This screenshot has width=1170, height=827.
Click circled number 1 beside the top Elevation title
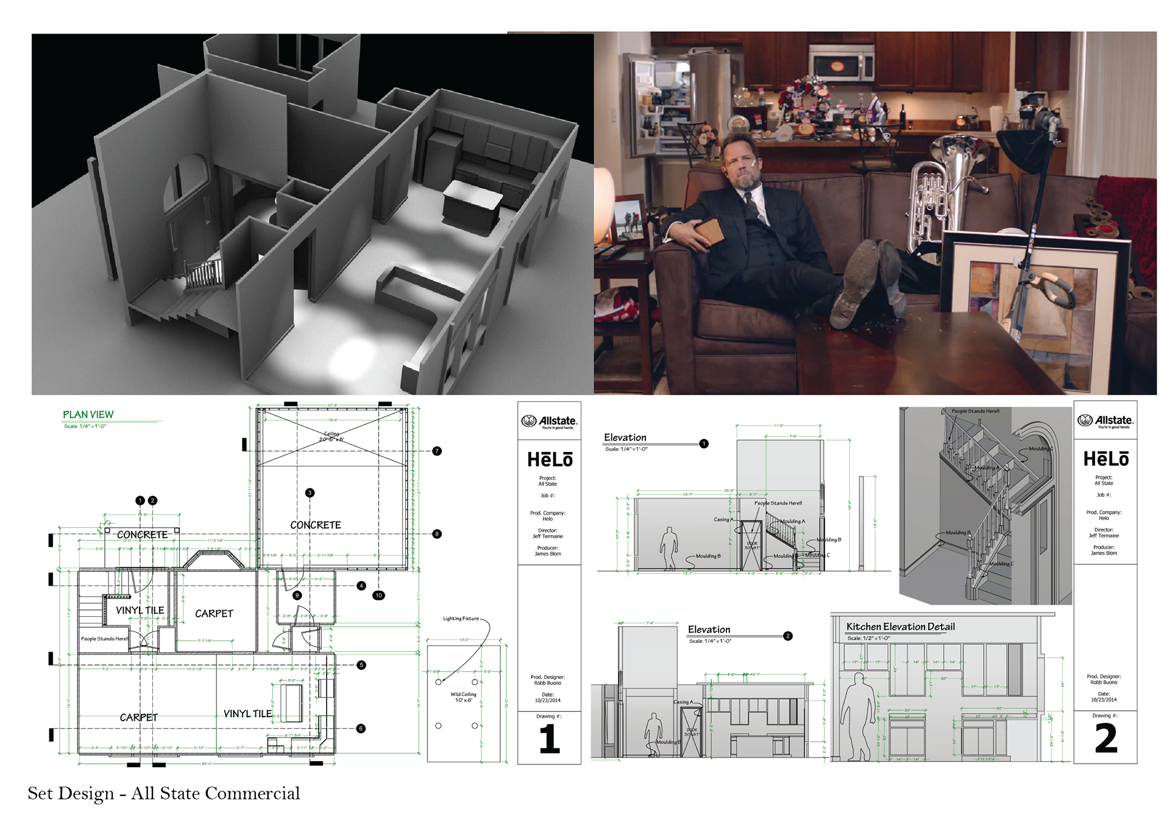(704, 444)
